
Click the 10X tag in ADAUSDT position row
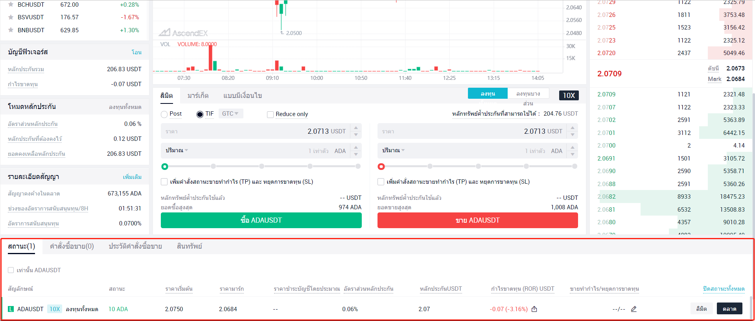[55, 309]
